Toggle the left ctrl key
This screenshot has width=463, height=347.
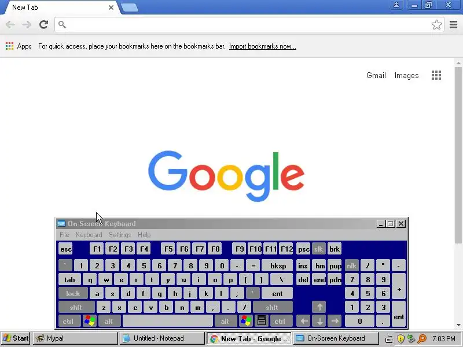coord(68,321)
